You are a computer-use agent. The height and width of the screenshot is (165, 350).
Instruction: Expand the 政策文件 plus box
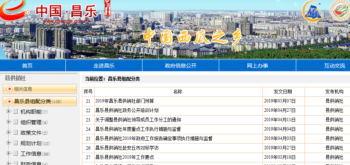pyautogui.click(x=8, y=133)
